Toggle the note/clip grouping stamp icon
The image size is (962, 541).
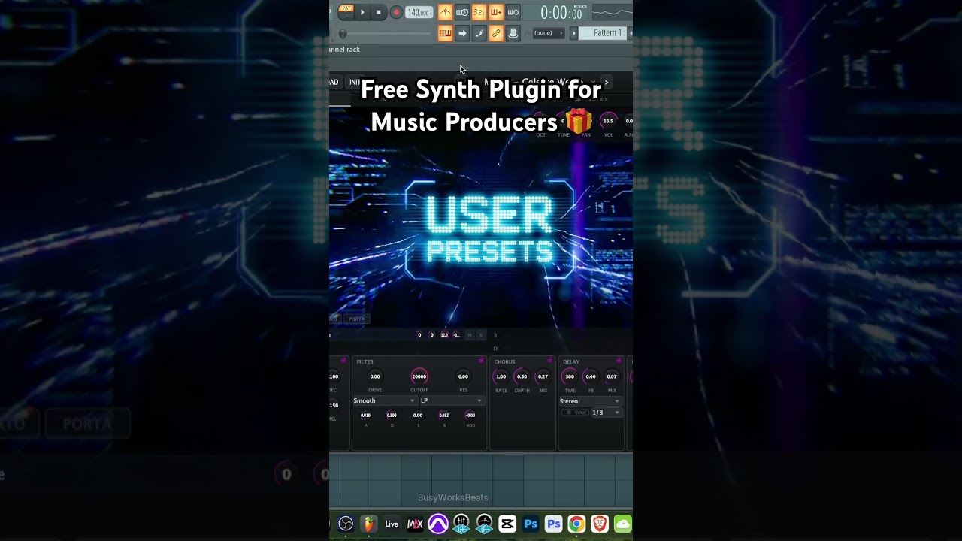[x=513, y=33]
